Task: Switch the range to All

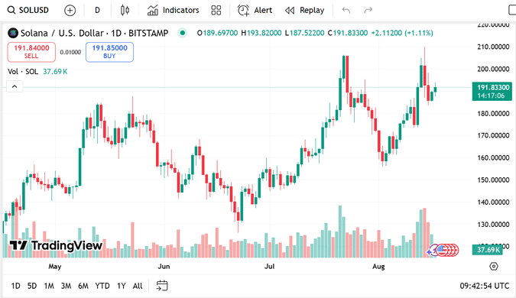Action: pos(138,286)
